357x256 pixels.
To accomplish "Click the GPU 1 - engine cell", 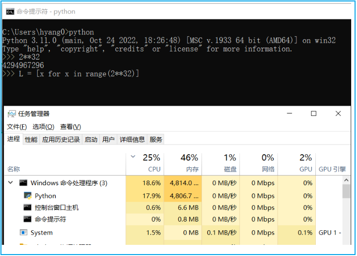I will (330, 233).
